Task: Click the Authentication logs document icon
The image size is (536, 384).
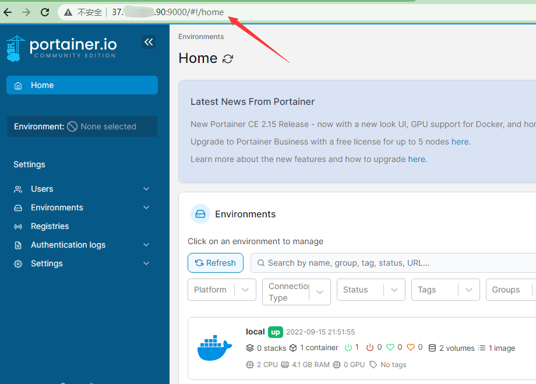Action: (18, 245)
